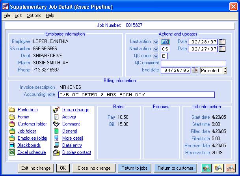Click the Activity notepad icon
The image size is (240, 176).
56,117
